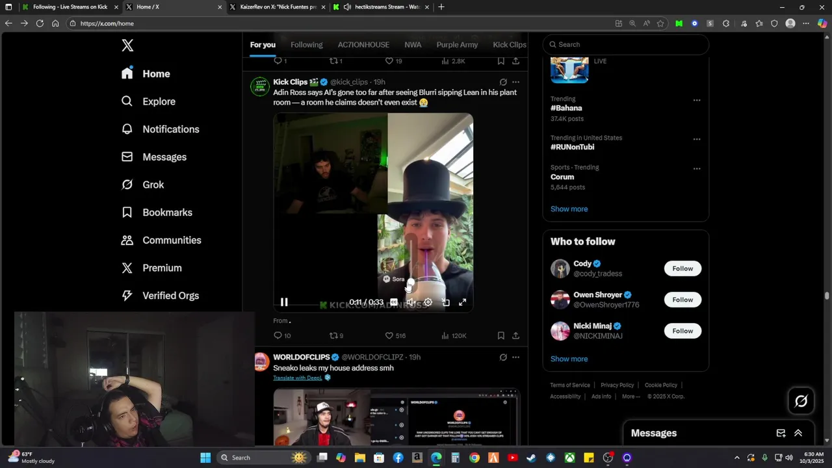Open more options on WORLDOFCLIPS post
Viewport: 832px width, 468px height.
tap(515, 357)
